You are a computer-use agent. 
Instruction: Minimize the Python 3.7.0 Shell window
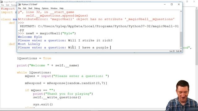(165, 4)
